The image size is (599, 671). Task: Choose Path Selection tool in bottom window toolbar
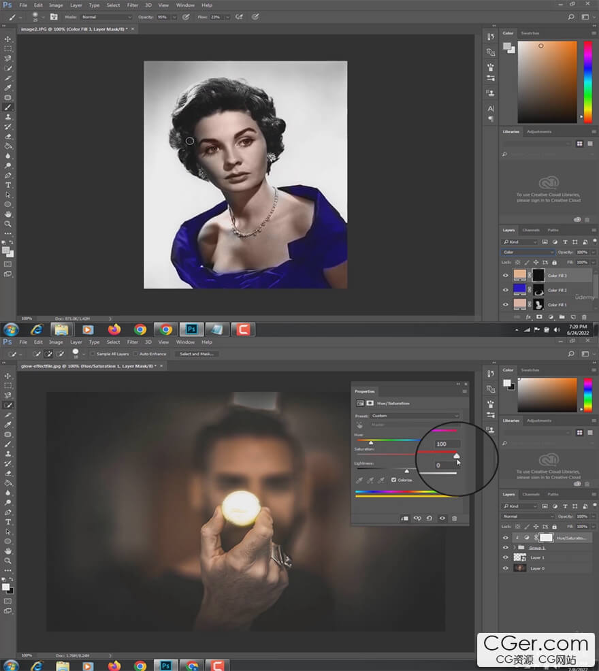[7, 531]
